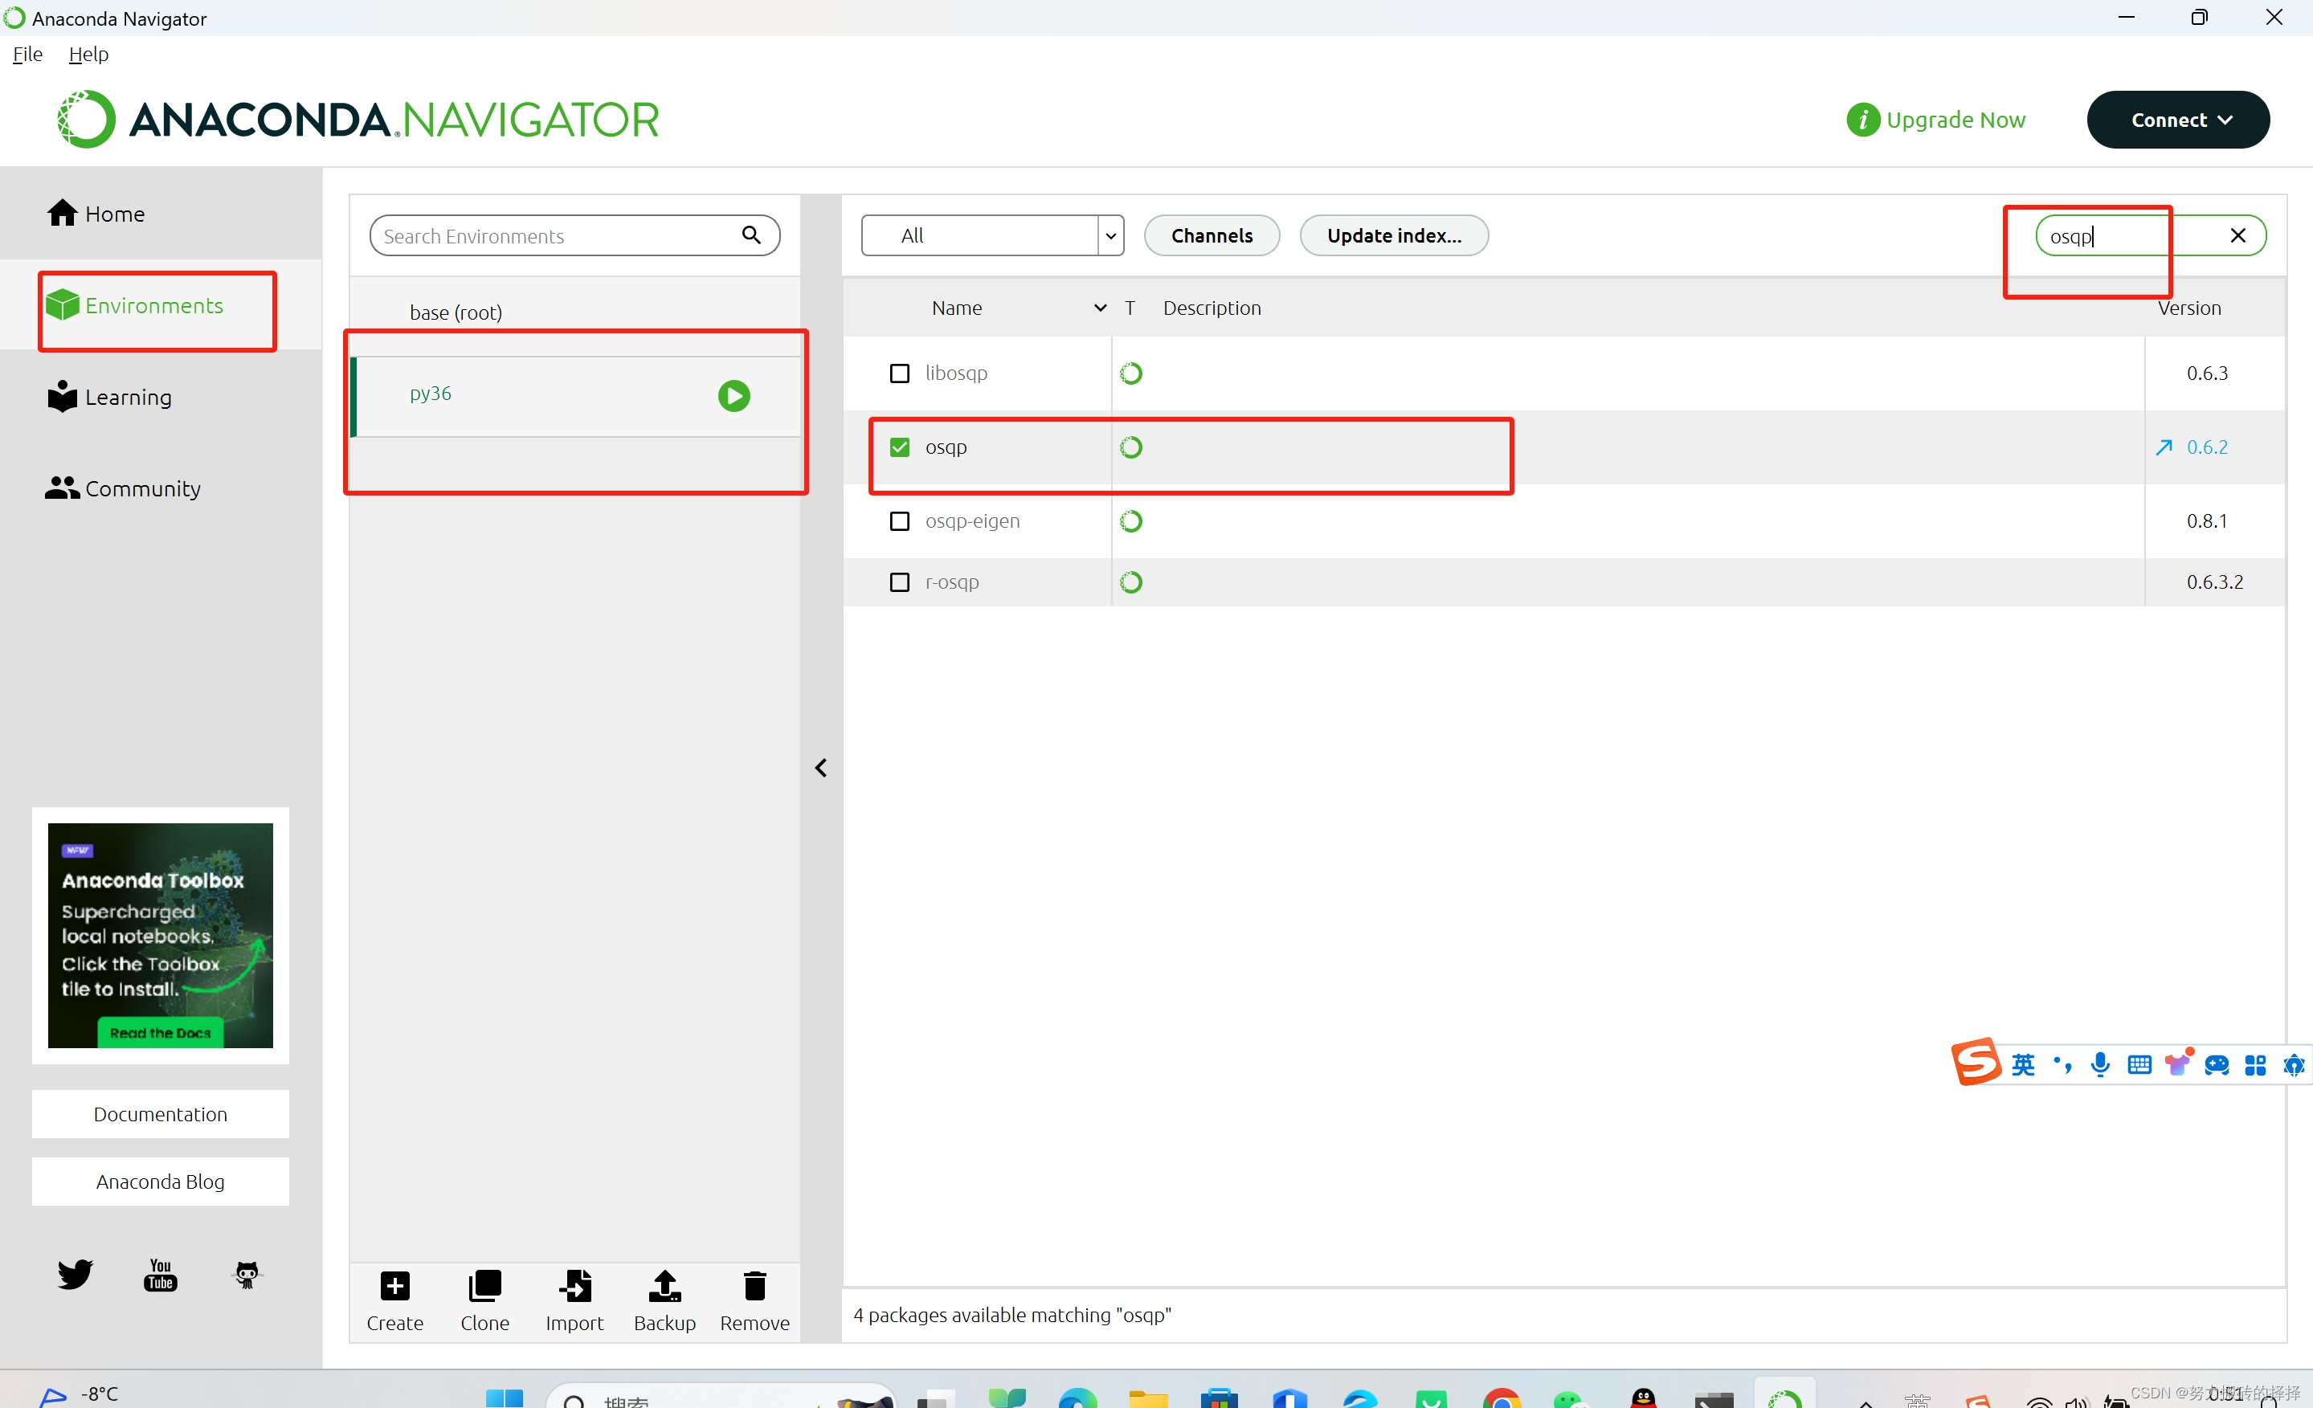Open the Sogou toolbox grid icon
This screenshot has height=1408, width=2313.
point(2255,1064)
